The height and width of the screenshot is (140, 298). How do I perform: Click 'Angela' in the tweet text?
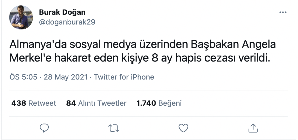[x=259, y=44]
